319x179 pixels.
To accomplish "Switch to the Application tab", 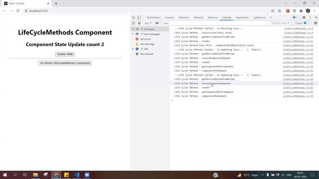I will click(x=242, y=17).
